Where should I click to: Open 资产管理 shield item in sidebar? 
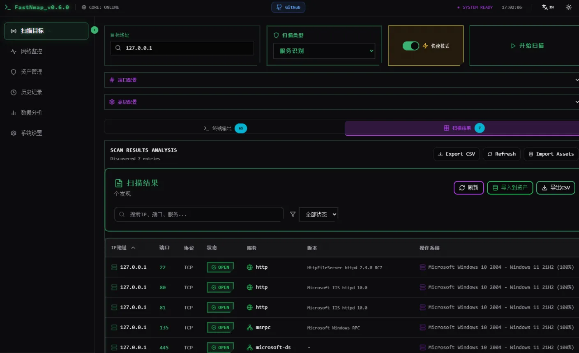(x=32, y=72)
